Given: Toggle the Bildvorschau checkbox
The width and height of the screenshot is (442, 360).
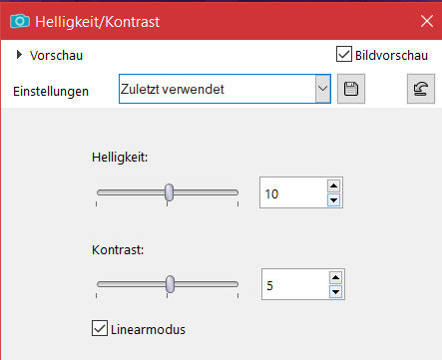Looking at the screenshot, I should click(344, 54).
